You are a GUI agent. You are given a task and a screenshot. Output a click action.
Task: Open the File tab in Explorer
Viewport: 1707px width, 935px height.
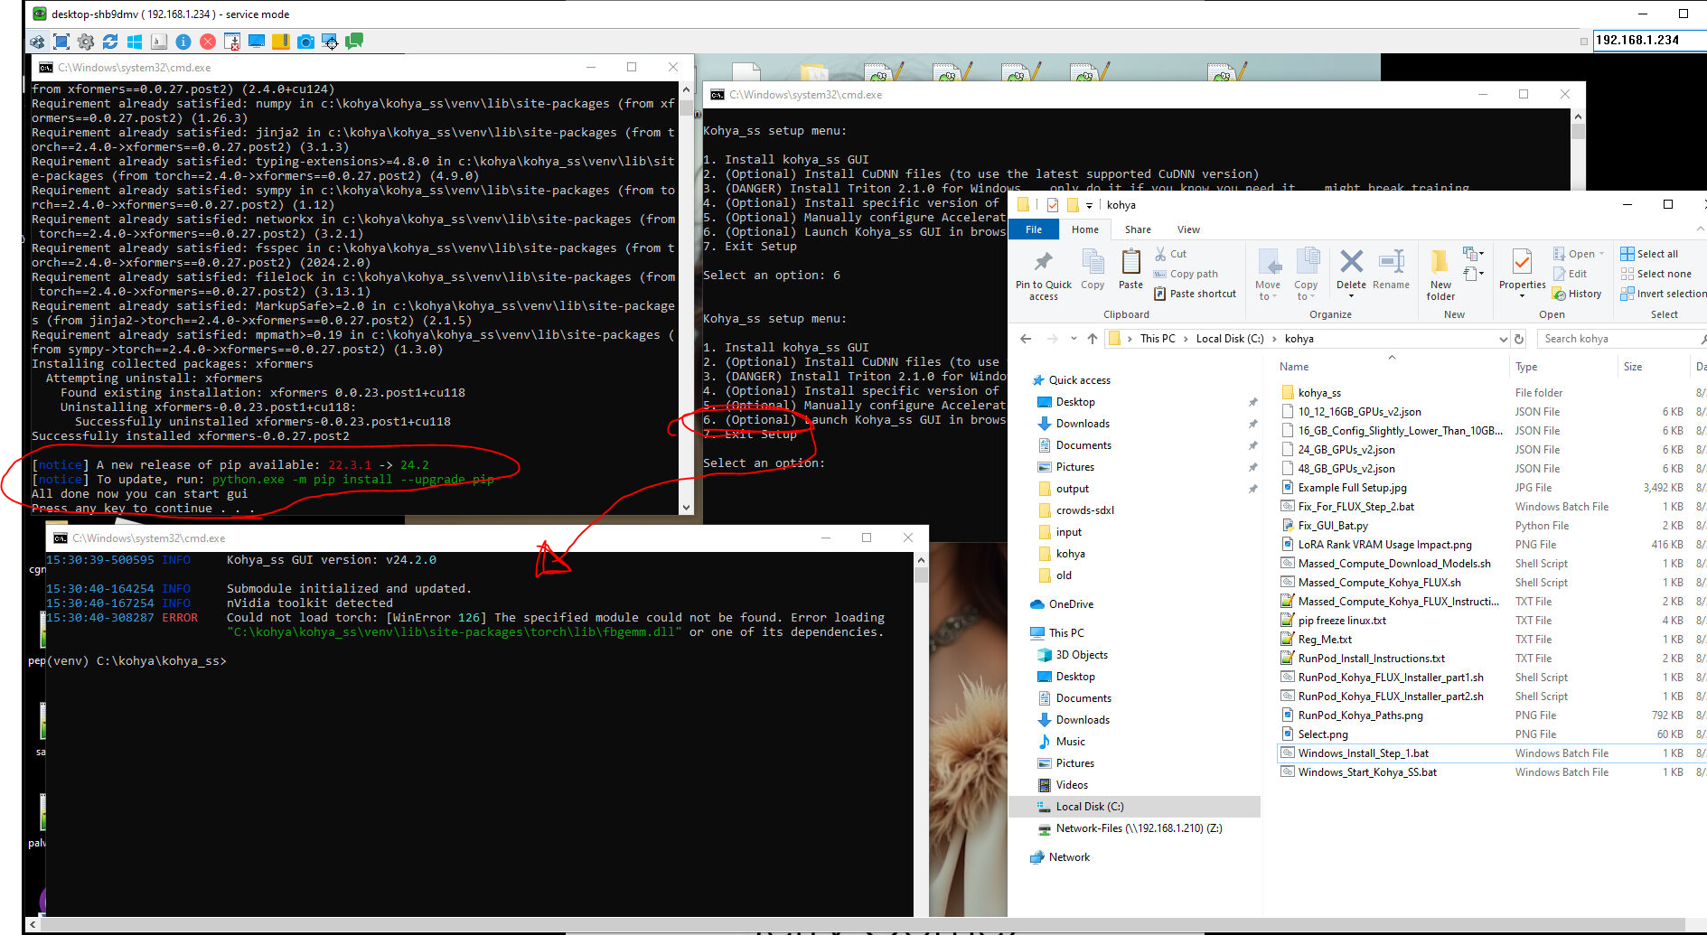(1034, 229)
